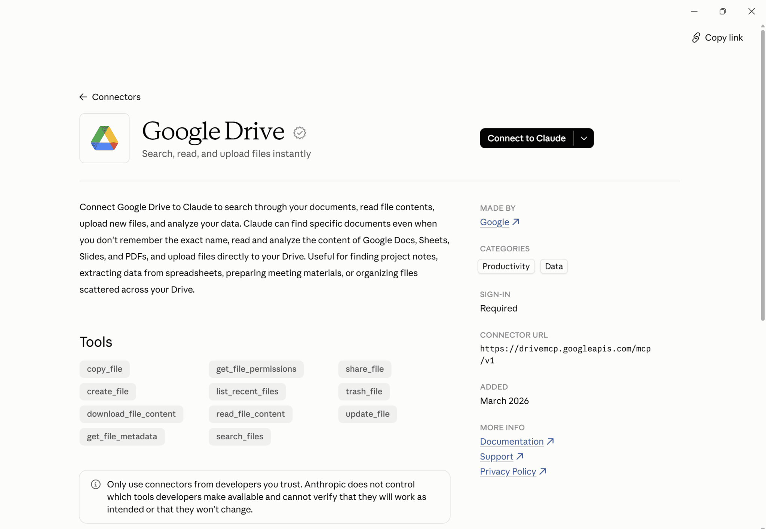Image resolution: width=766 pixels, height=529 pixels.
Task: Go back to Connectors
Action: click(110, 97)
